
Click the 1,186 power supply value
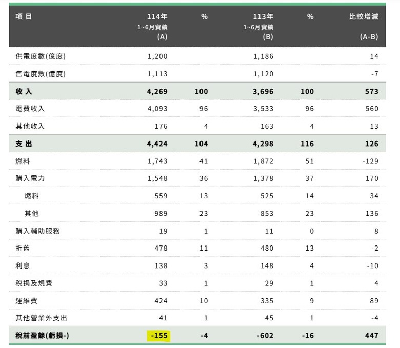(x=263, y=56)
